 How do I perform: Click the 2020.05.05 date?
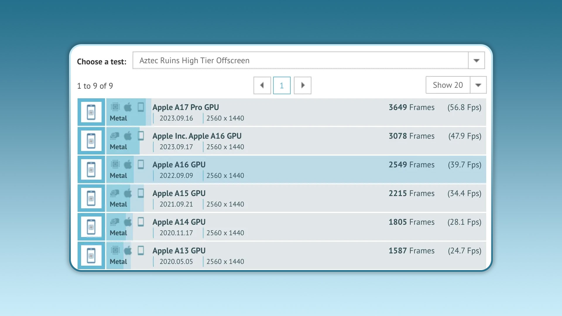[x=176, y=262]
